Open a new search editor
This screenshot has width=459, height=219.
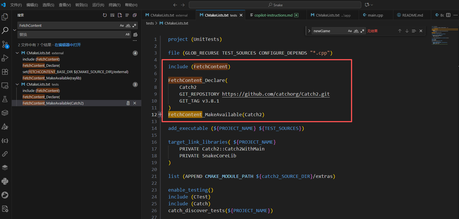tap(120, 15)
